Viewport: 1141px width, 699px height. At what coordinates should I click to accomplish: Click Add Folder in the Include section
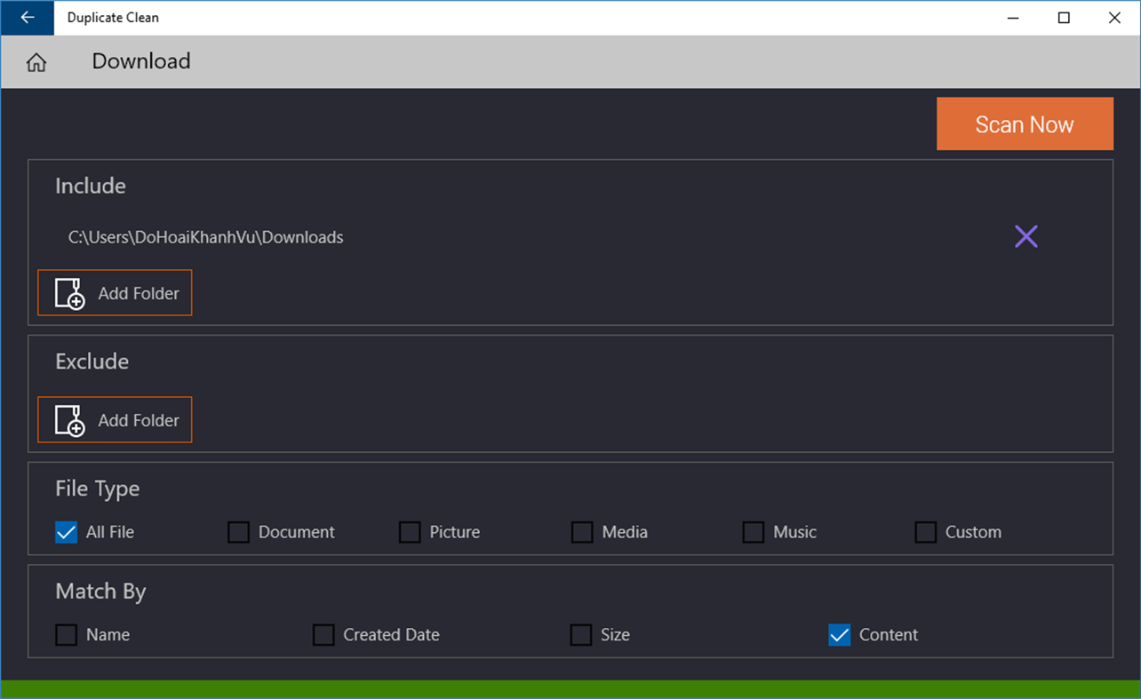114,292
